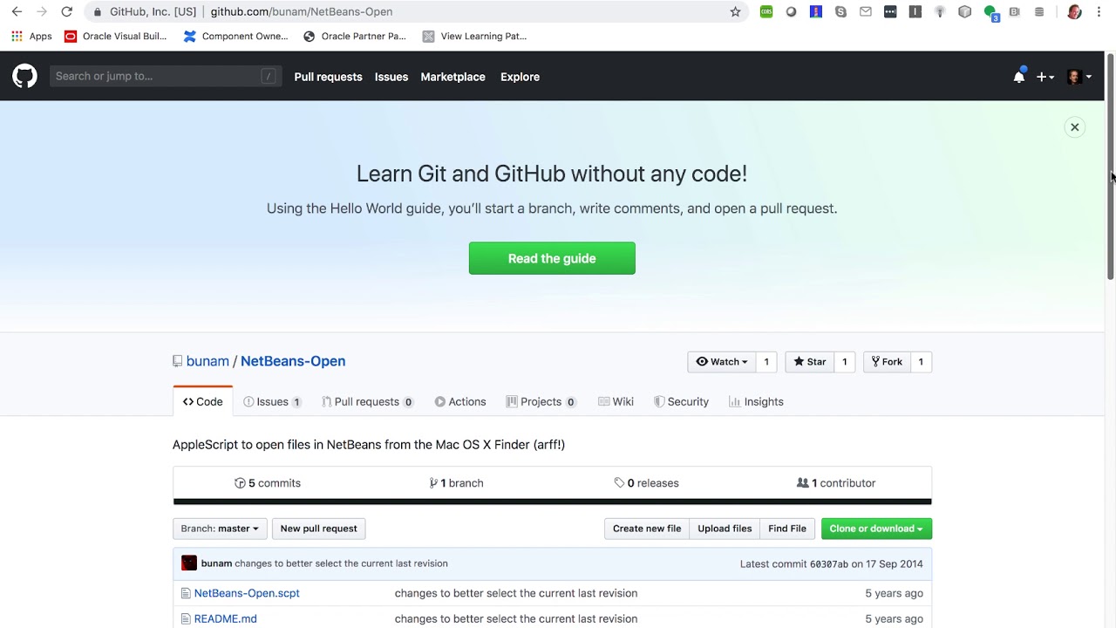View the 0 releases page
1116x628 pixels.
click(646, 483)
